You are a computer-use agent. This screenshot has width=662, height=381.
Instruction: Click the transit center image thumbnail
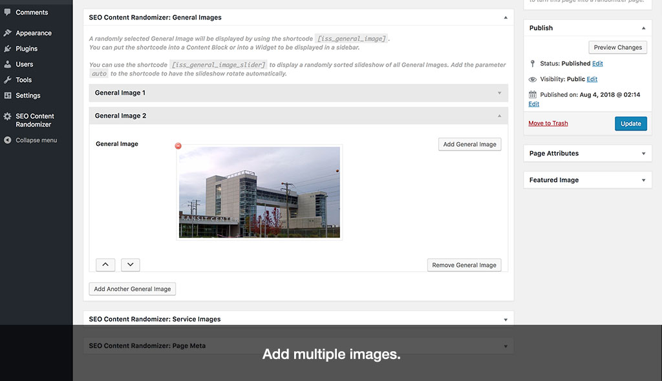(259, 192)
